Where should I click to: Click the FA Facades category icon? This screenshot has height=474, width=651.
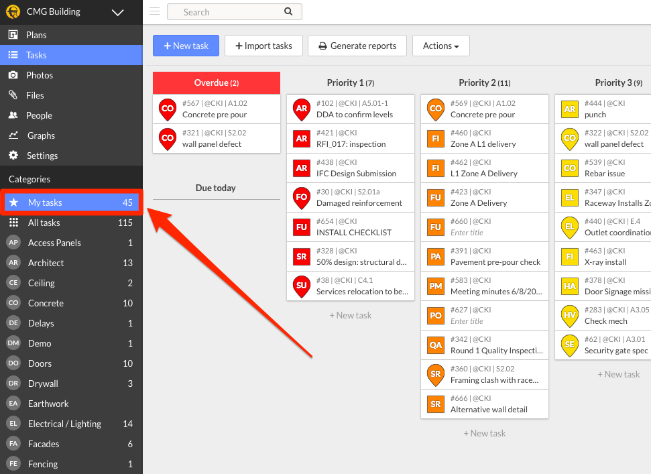pos(13,444)
